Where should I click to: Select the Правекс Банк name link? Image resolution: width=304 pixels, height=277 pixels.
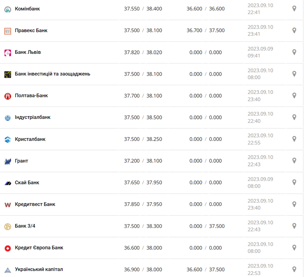pos(31,31)
